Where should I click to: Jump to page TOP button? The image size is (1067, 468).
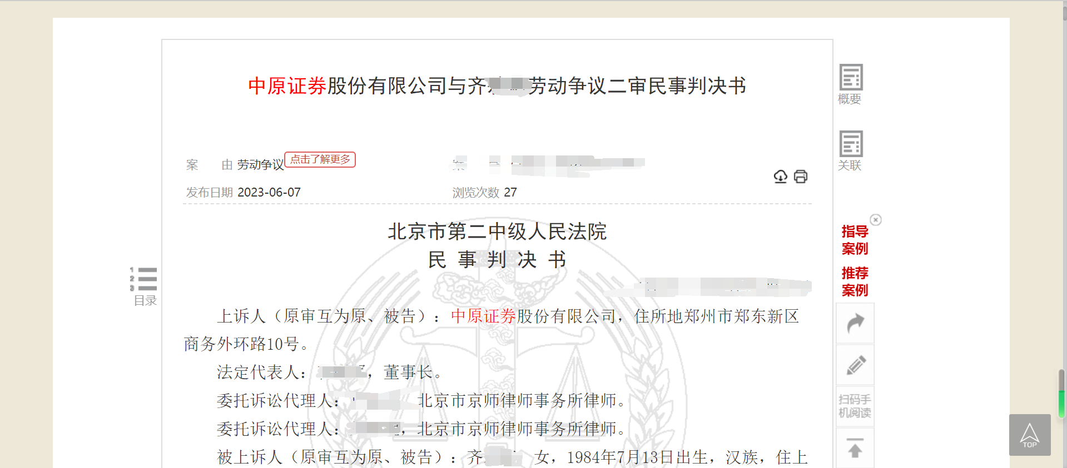click(x=1030, y=435)
